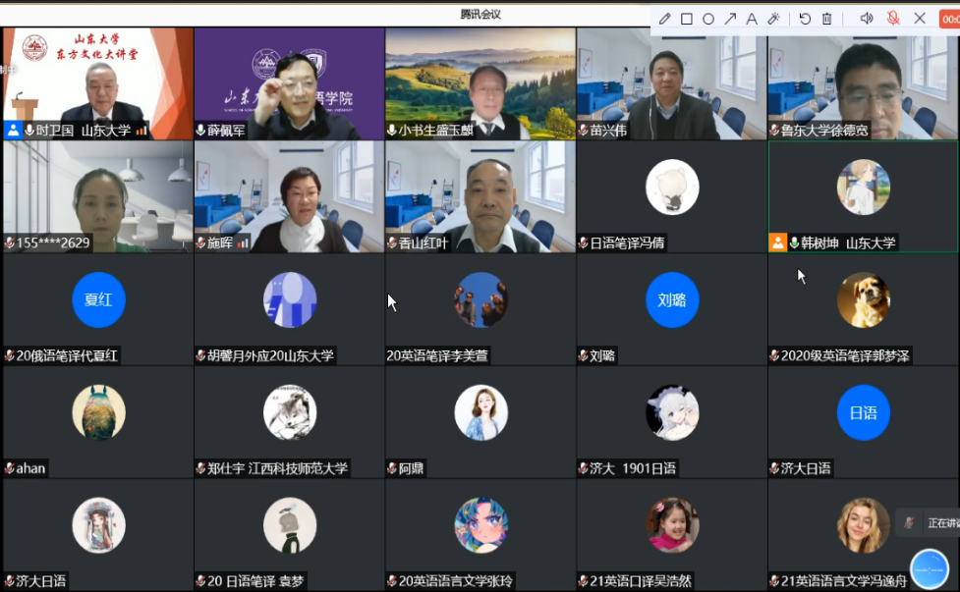Click the orange recording timer button

click(950, 19)
